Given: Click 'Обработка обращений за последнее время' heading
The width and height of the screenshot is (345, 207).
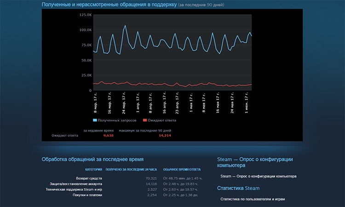Looking at the screenshot, I should (92, 159).
